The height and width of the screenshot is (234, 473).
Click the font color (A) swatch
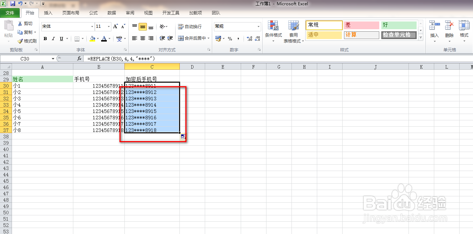(105, 38)
